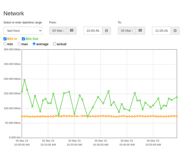The image size is (183, 147).
Task: Click the '250.000 Mbits' axis label
Action: pyautogui.click(x=12, y=64)
